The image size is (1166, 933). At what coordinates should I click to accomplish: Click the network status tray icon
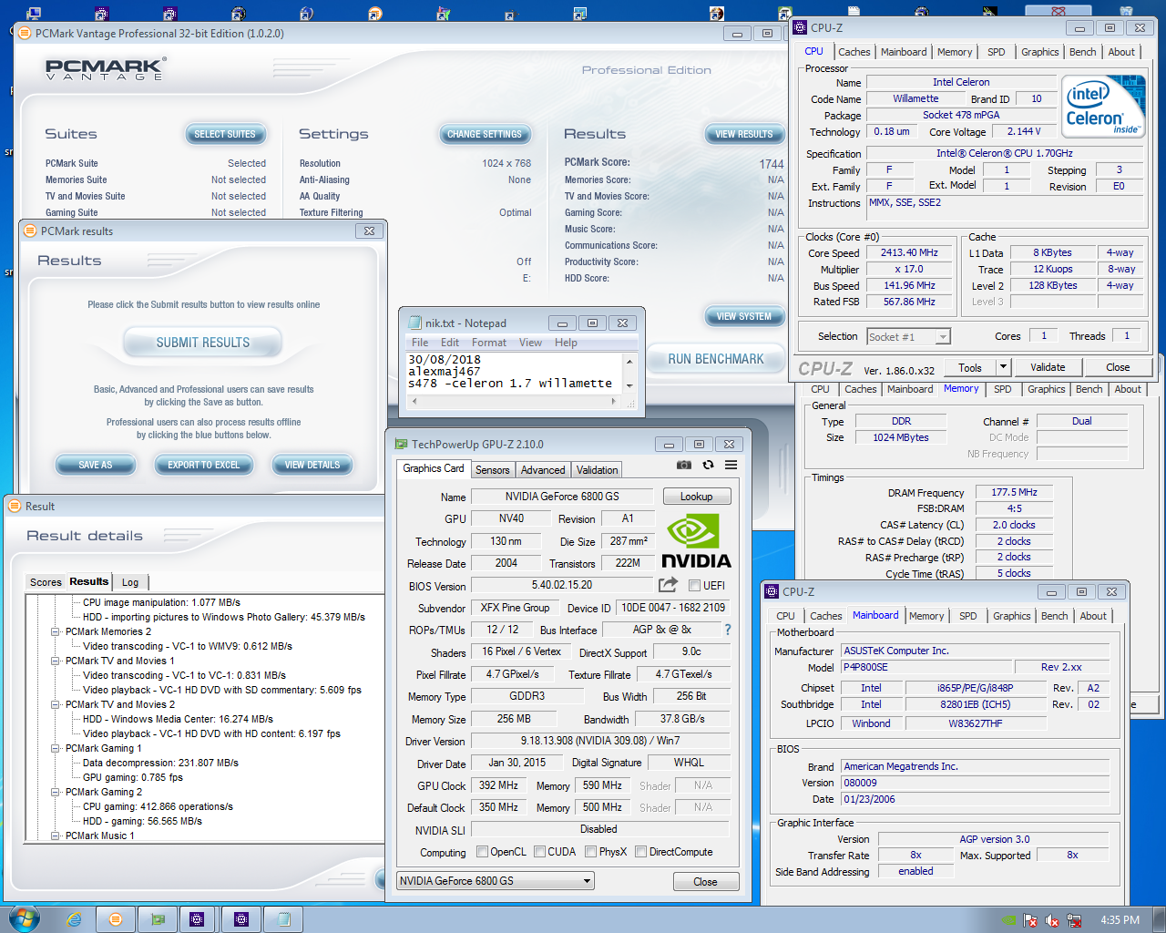click(x=1074, y=920)
